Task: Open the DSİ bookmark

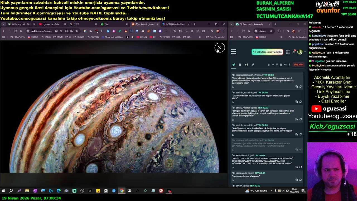Action: (x=153, y=37)
